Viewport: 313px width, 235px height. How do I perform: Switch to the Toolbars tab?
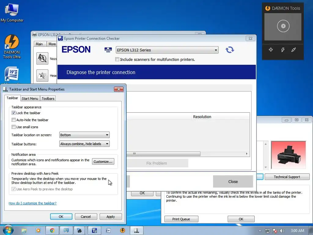[48, 99]
